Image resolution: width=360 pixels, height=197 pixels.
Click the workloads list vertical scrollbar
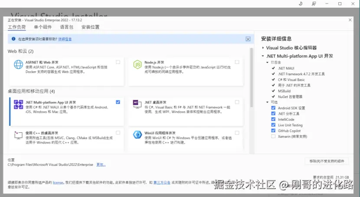point(252,78)
